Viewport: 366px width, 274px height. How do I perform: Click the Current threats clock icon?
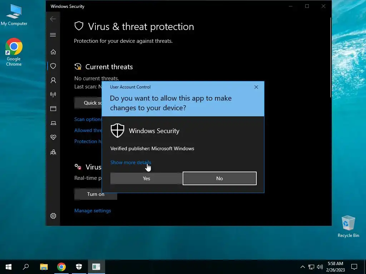(x=78, y=67)
